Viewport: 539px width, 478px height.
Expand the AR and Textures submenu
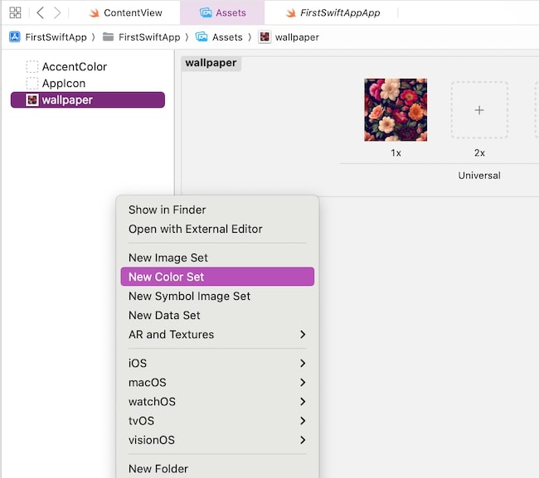[x=216, y=335]
